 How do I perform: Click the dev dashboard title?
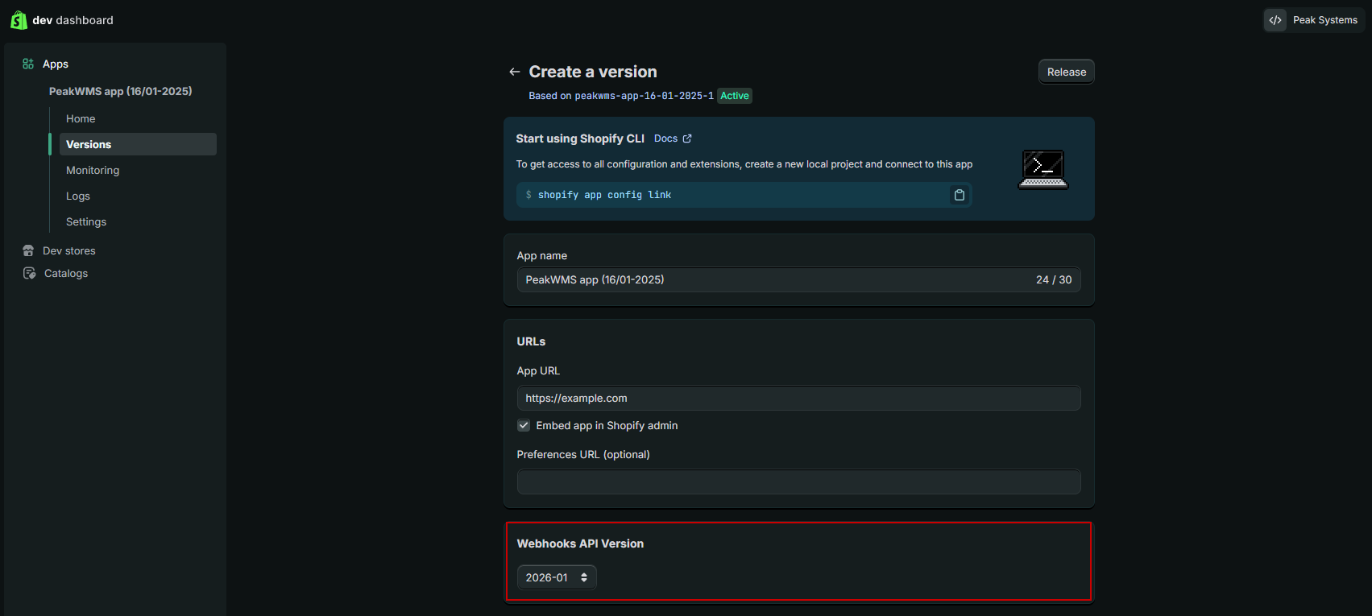(x=73, y=20)
